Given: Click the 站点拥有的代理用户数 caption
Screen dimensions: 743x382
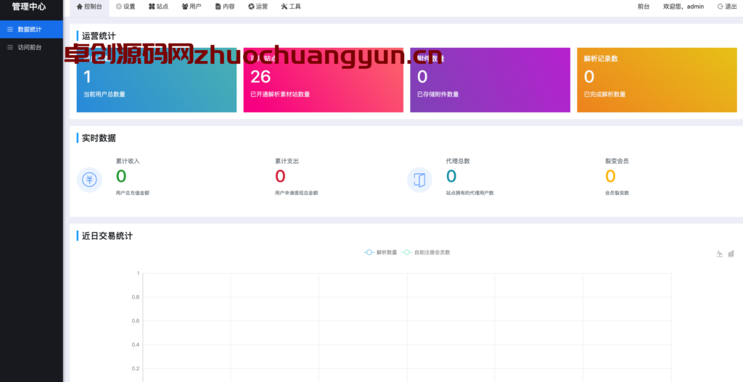Looking at the screenshot, I should pos(469,193).
